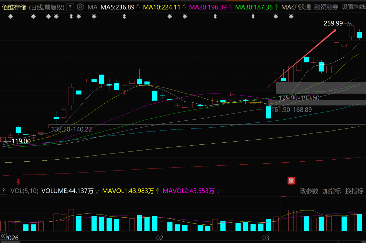The image size is (366, 243).
Task: Click 换指标 to switch indicator
Action: 354,191
